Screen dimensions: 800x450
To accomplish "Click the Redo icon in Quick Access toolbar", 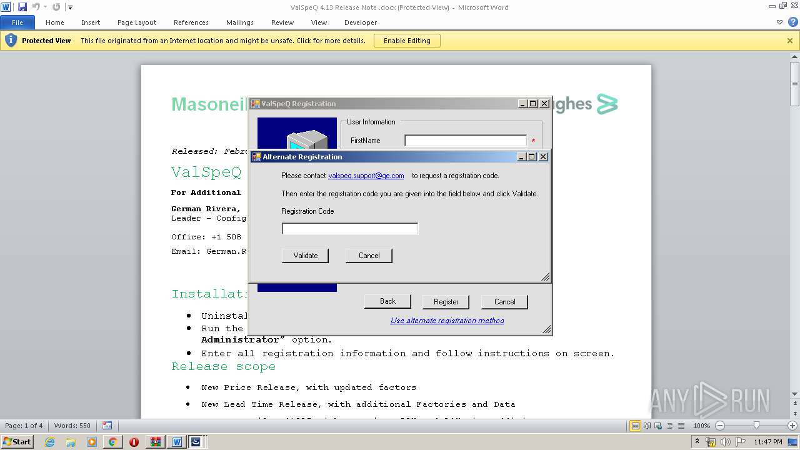I will click(x=56, y=7).
